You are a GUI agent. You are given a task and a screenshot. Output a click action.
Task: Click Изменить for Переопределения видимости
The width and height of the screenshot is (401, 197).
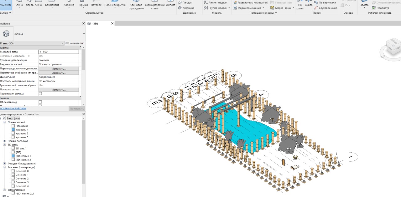(59, 68)
